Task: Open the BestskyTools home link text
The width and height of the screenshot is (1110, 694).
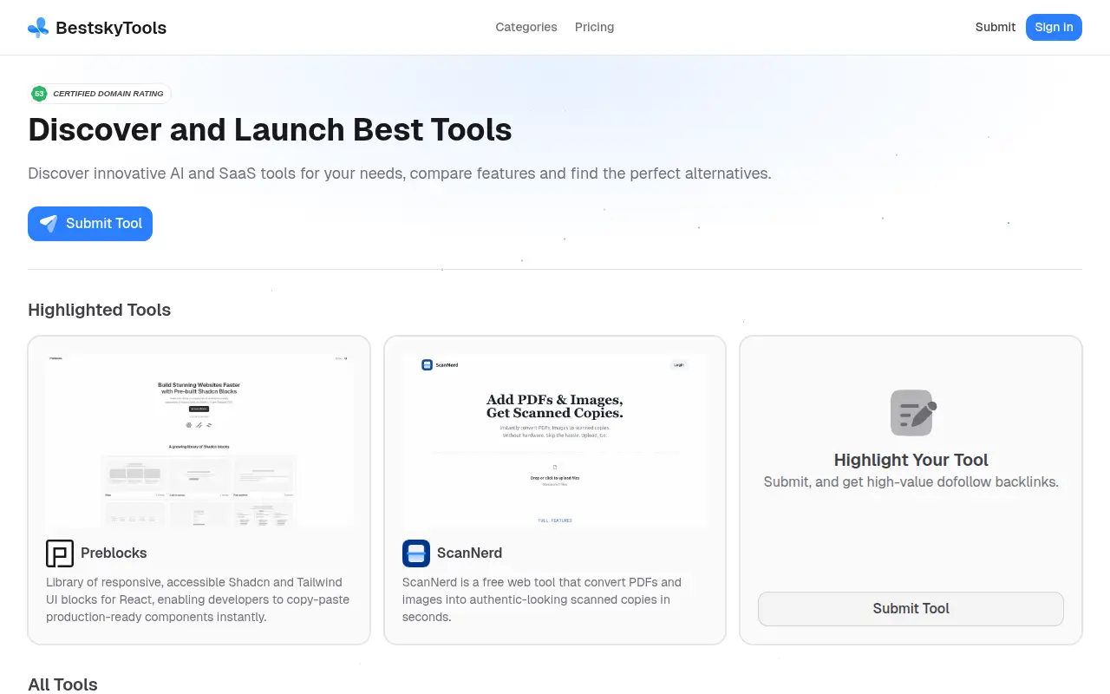Action: pyautogui.click(x=111, y=28)
